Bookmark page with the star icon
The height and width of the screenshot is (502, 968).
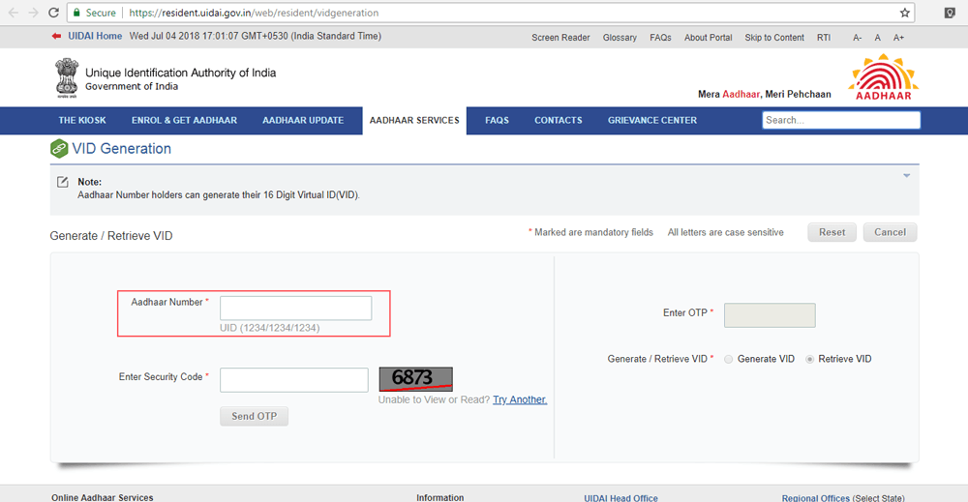(x=905, y=13)
